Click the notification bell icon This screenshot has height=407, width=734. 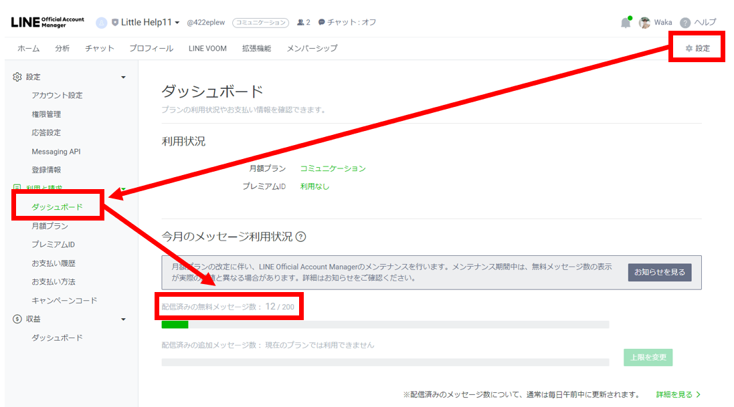626,23
